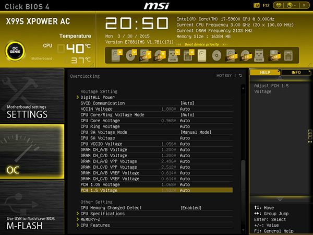
Task: Select legacy network boot icon at row end
Action: (x=288, y=55)
